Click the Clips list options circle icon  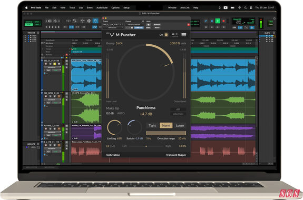click(273, 33)
